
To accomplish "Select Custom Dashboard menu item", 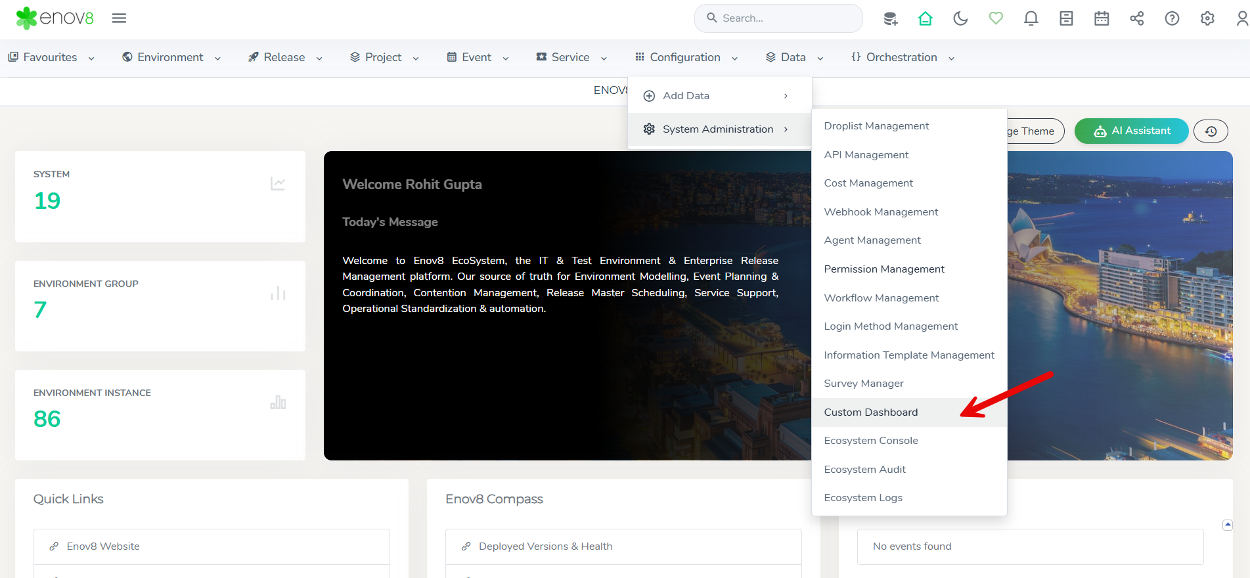I will pos(871,412).
